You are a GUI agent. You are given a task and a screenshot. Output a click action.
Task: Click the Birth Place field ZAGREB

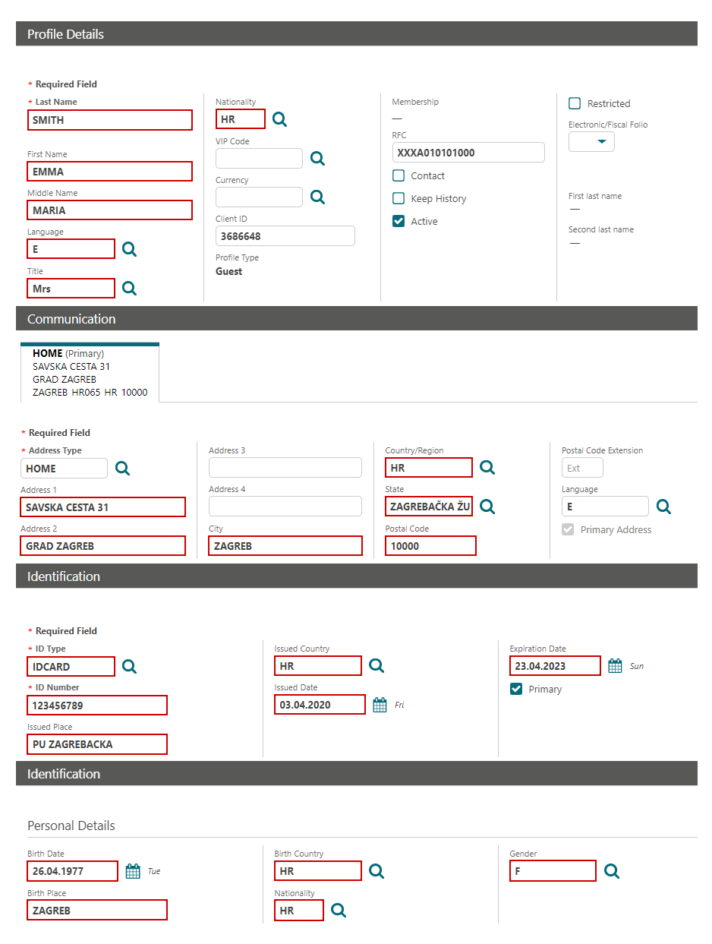point(97,910)
